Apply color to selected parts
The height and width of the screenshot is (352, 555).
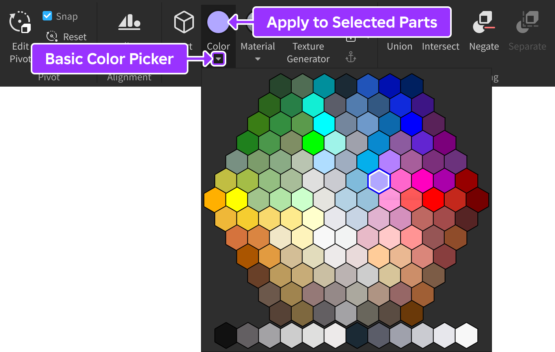click(218, 22)
